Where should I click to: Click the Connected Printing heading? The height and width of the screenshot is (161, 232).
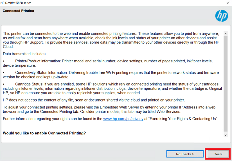[x=18, y=11]
